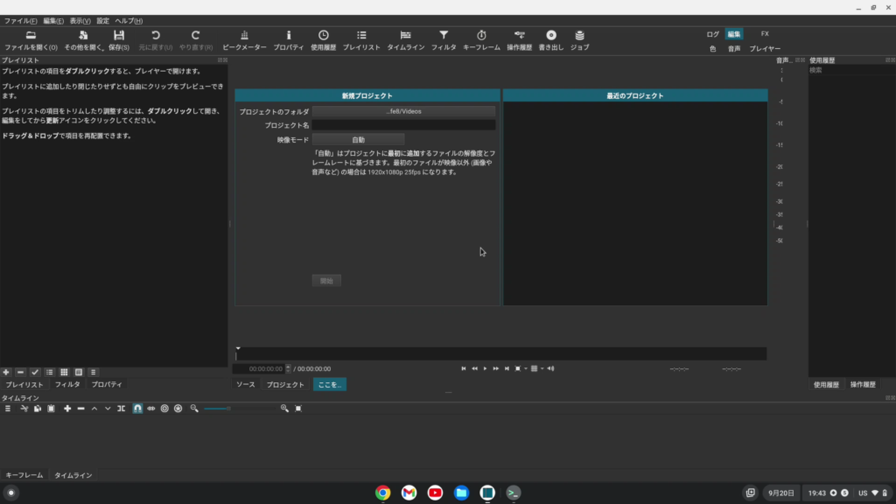This screenshot has height=504, width=896.
Task: Save the project with 保存 icon
Action: (x=119, y=40)
